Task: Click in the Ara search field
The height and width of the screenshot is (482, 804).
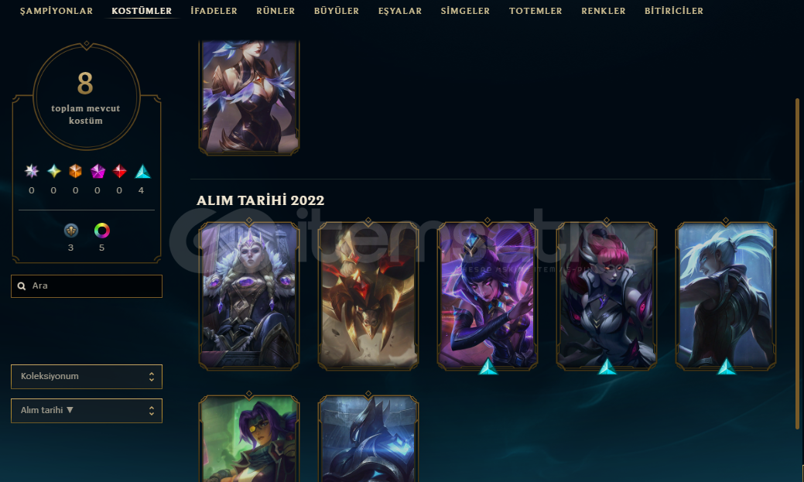Action: pyautogui.click(x=87, y=286)
